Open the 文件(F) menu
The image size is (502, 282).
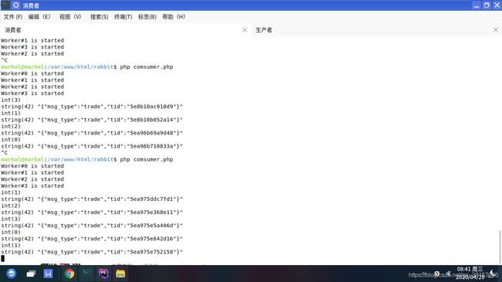(13, 17)
